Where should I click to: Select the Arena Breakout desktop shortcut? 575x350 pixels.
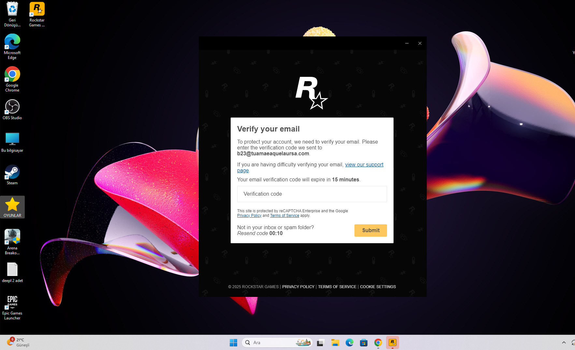12,242
